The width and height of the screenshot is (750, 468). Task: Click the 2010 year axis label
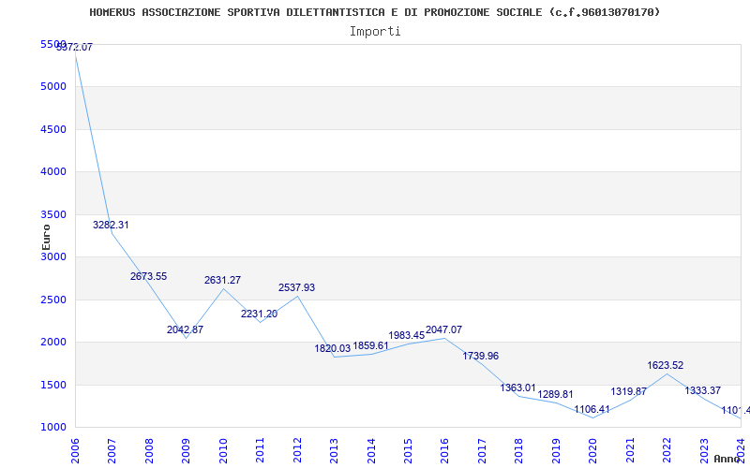coord(223,451)
